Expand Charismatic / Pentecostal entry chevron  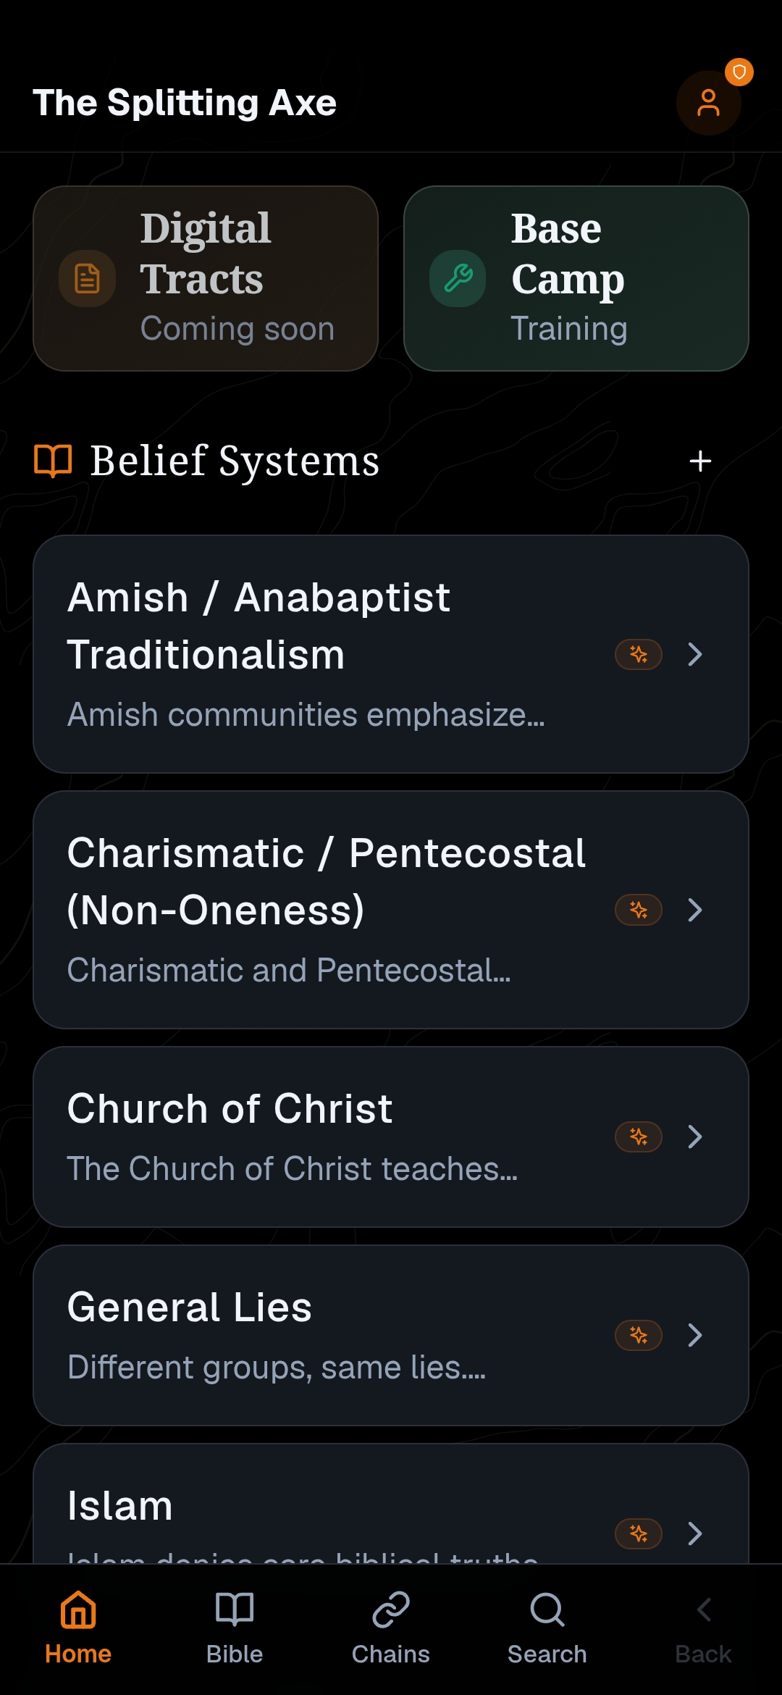click(695, 910)
